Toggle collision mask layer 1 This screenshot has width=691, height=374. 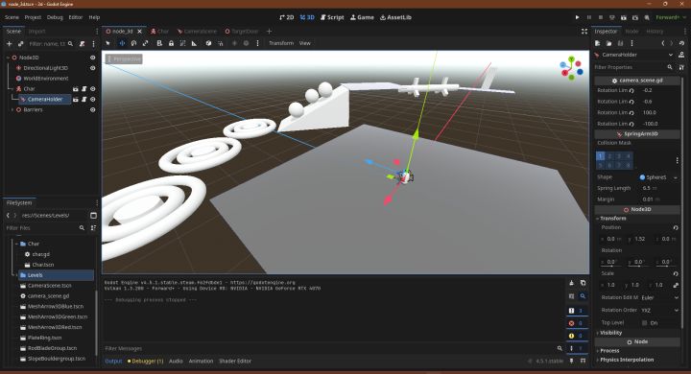tap(600, 156)
